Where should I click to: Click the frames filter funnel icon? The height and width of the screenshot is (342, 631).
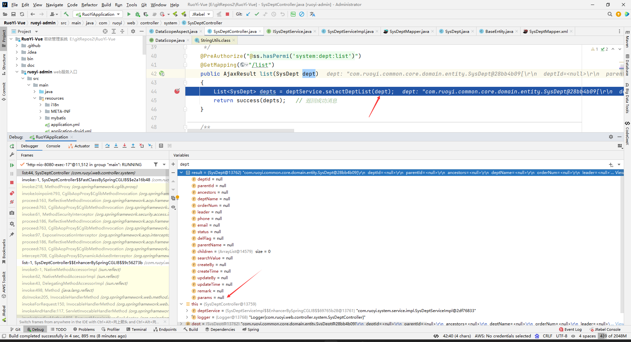pyautogui.click(x=156, y=164)
